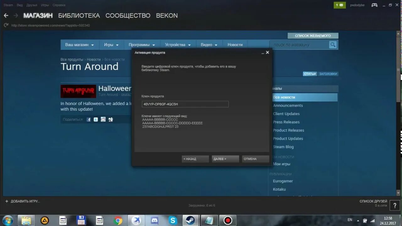This screenshot has height=226, width=402.
Task: Open Google Chrome from the taskbar
Action: (x=118, y=221)
